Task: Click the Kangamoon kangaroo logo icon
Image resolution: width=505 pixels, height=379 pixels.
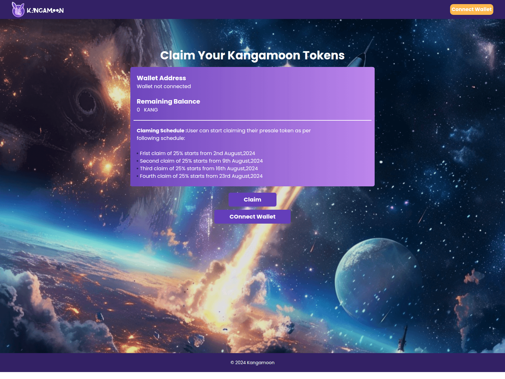Action: [18, 9]
